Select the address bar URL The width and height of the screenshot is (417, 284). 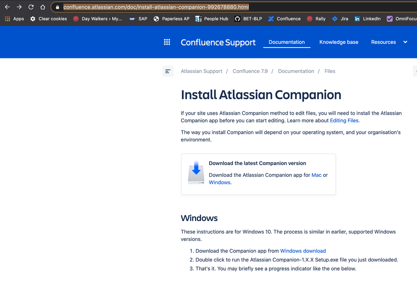point(156,7)
